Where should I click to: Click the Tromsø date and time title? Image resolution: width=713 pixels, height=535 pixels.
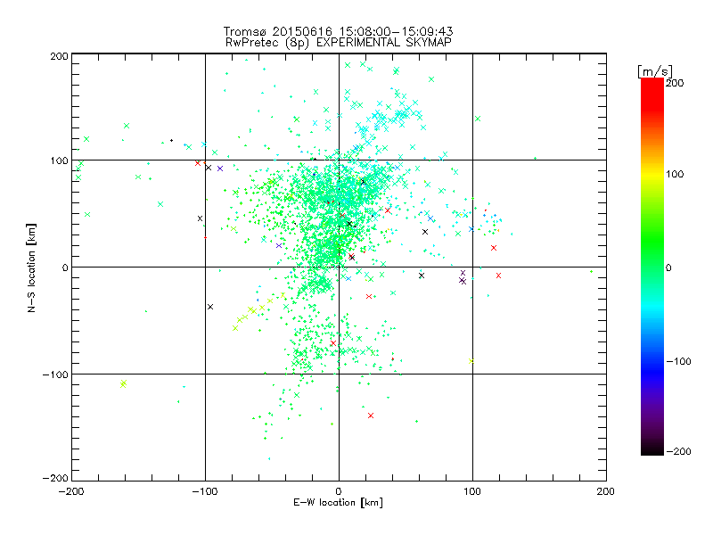click(338, 31)
